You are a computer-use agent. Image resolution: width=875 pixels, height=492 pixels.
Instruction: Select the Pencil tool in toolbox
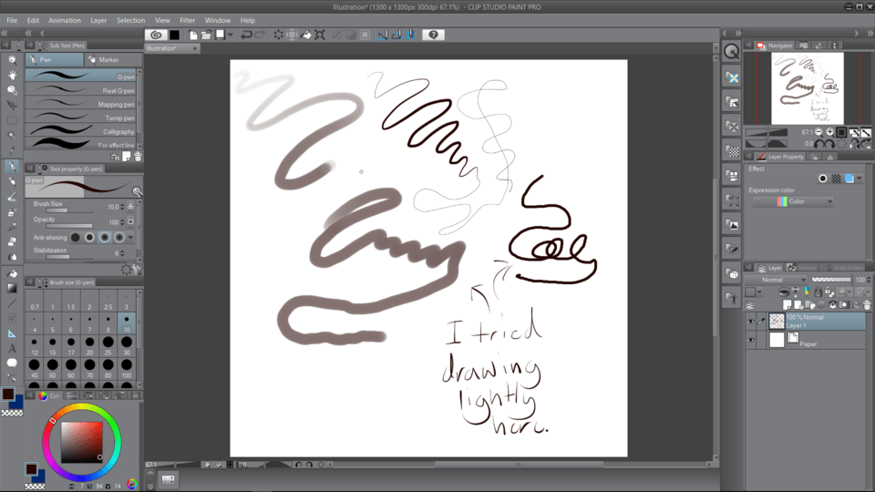12,181
